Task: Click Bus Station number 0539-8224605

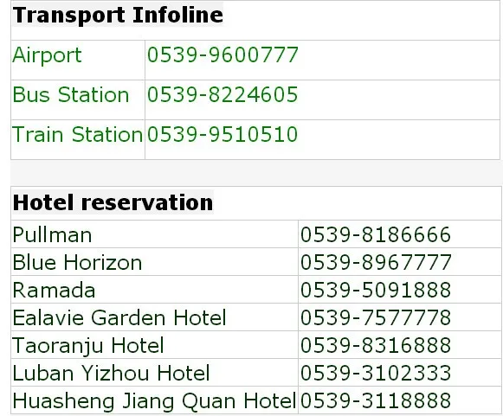Action: click(x=222, y=94)
